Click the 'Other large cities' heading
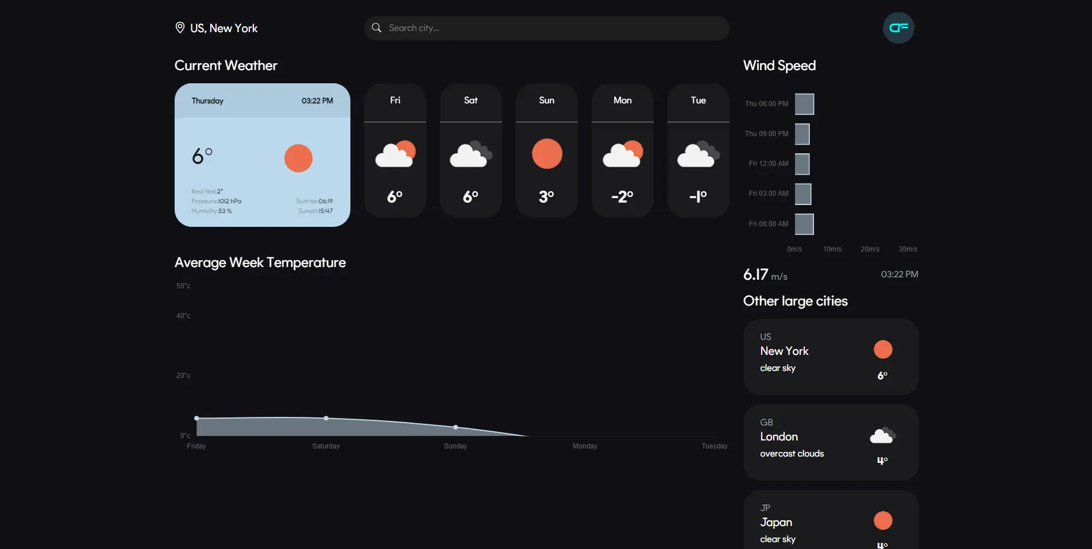Viewport: 1092px width, 549px height. click(x=796, y=301)
